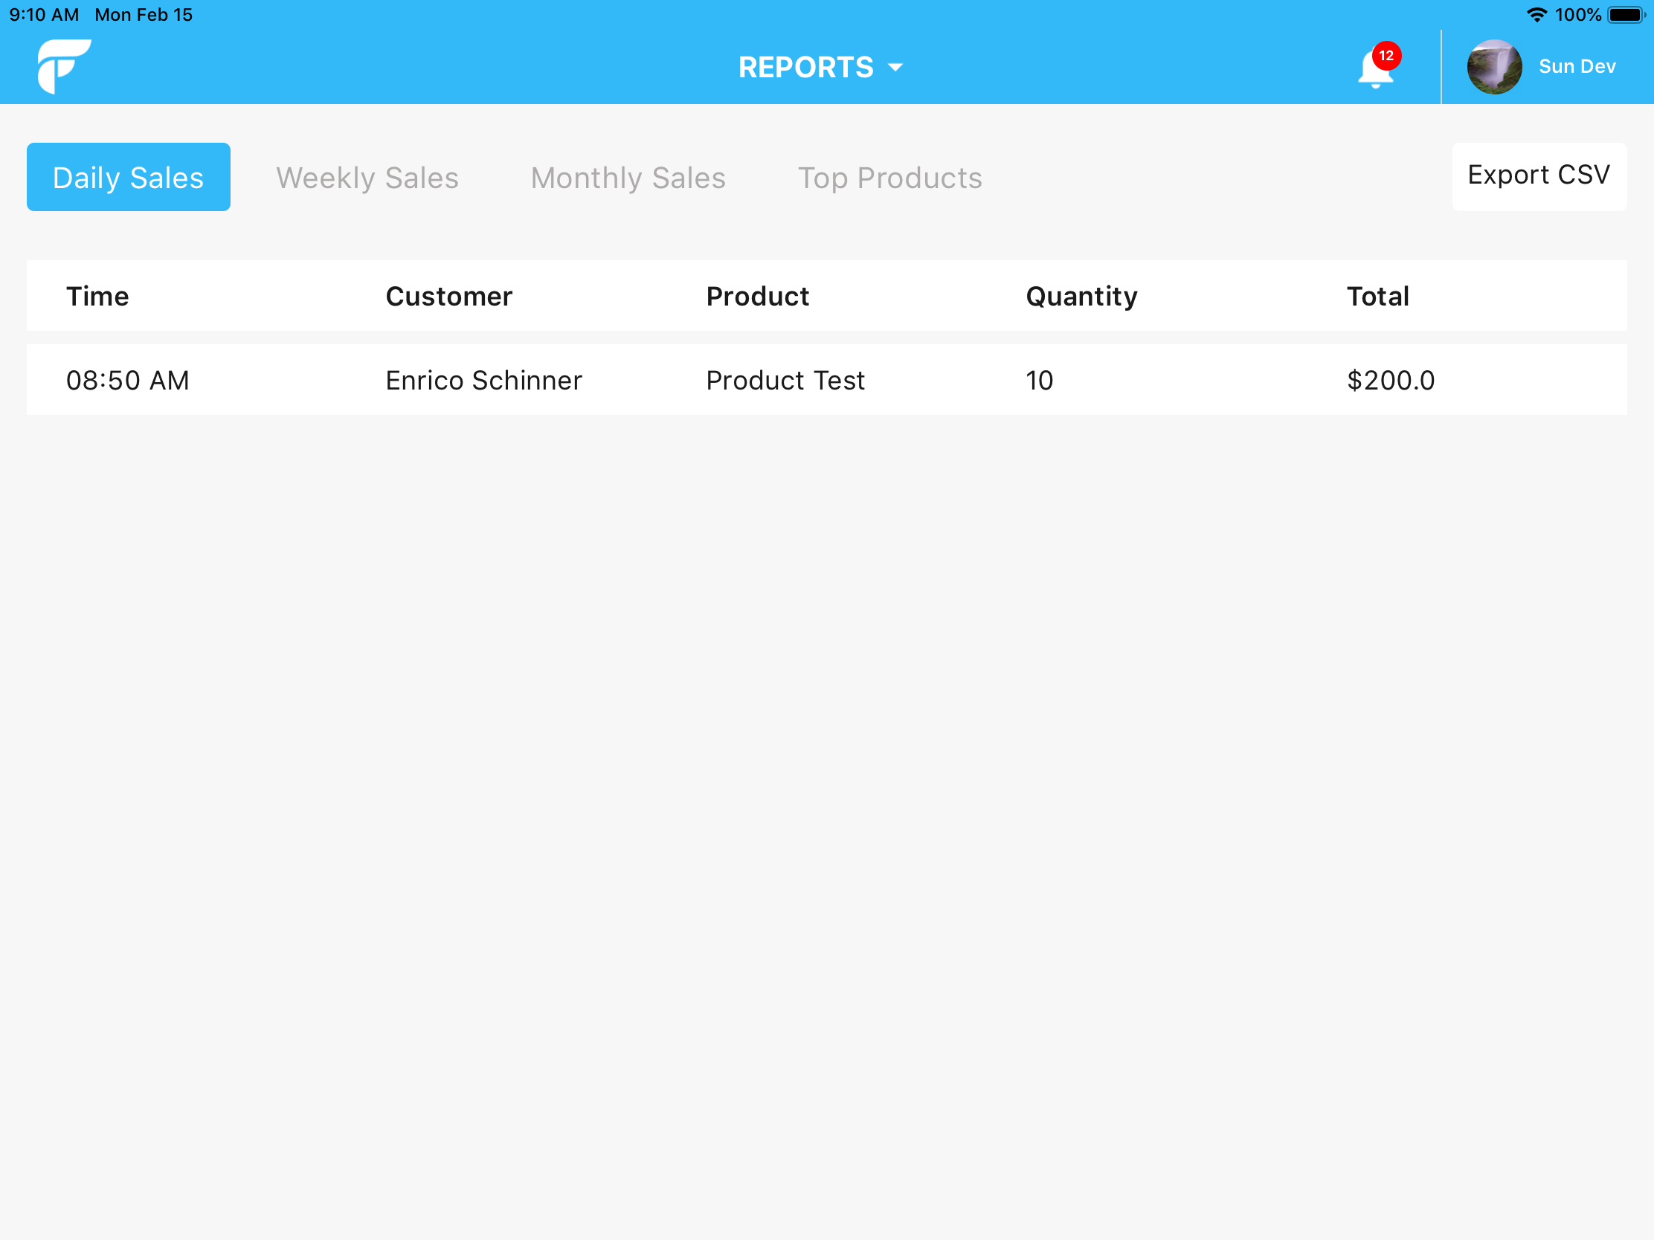Click the Quantity column header
The width and height of the screenshot is (1654, 1240).
[x=1081, y=297]
